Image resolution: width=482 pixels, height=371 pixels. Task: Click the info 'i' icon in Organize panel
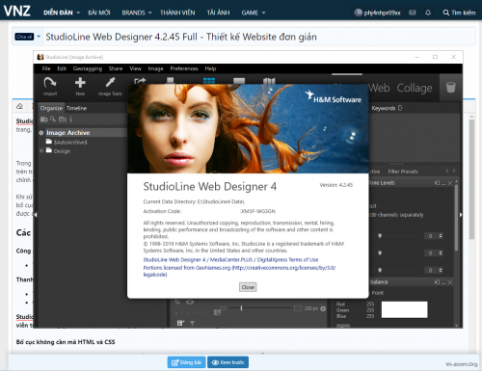70,119
